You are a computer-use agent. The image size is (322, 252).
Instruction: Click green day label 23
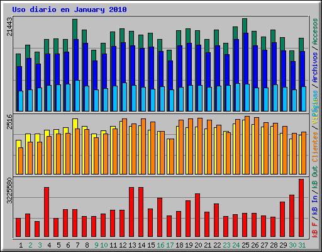tap(226, 245)
